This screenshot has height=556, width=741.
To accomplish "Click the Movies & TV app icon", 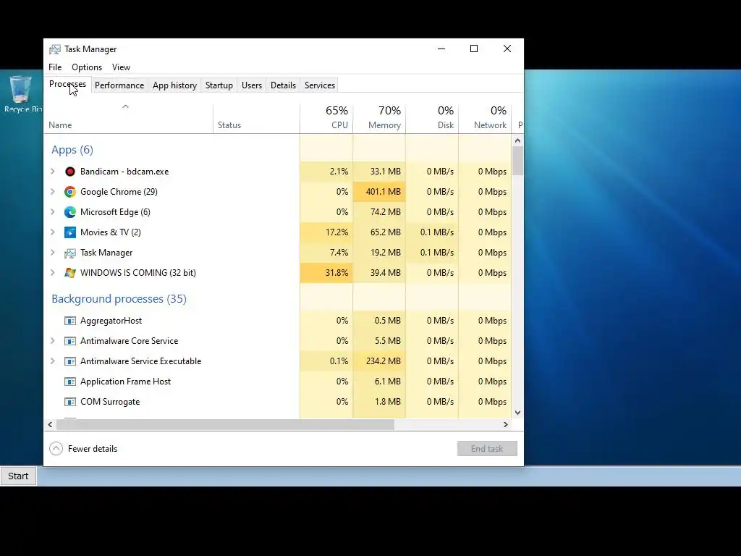I will tap(70, 232).
